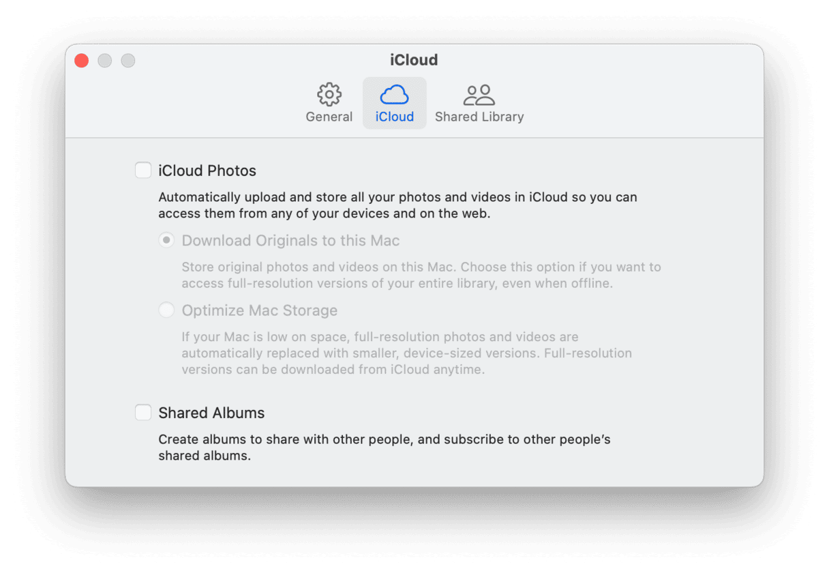Switch to the General tab label
The height and width of the screenshot is (573, 829).
pyautogui.click(x=329, y=117)
